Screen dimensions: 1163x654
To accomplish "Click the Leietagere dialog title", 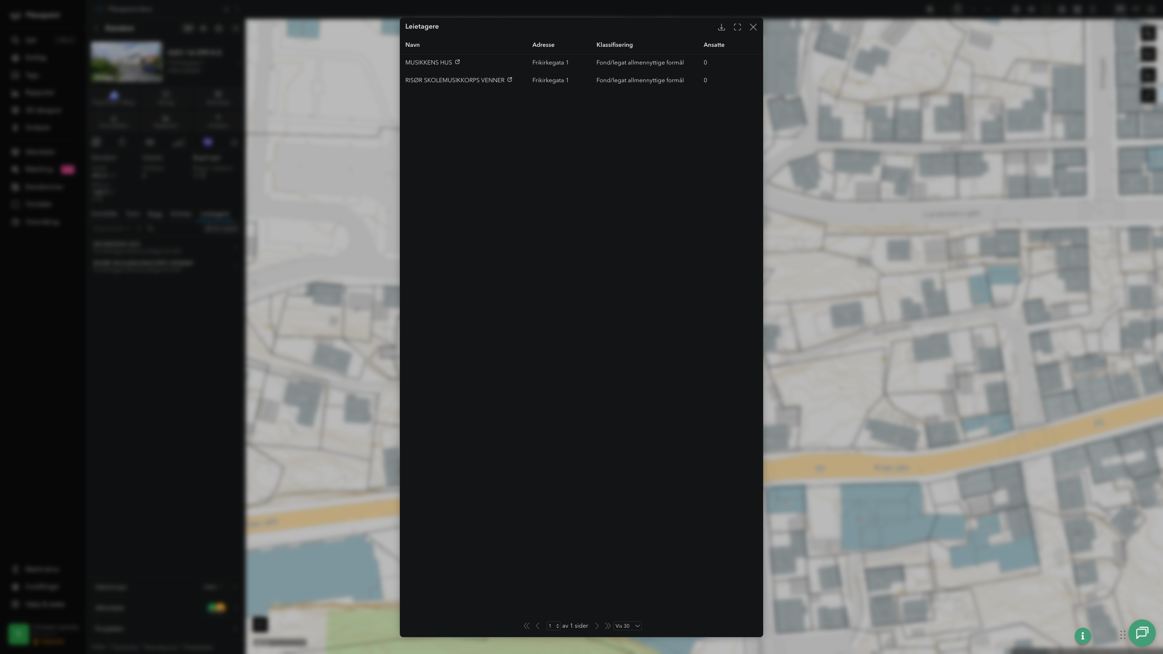I will click(422, 26).
